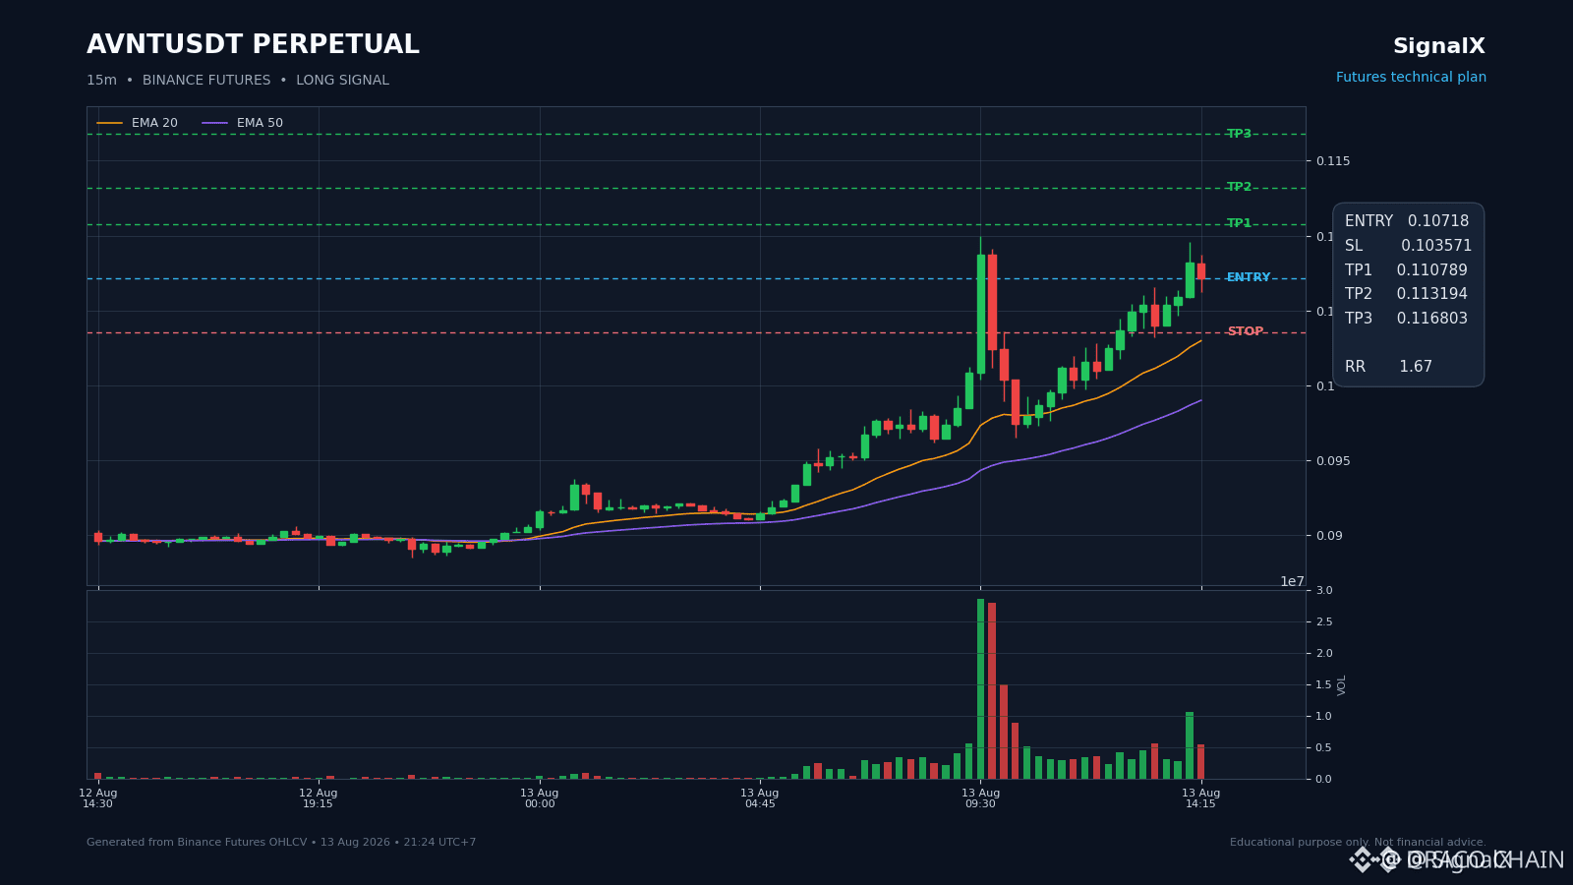Click the 'Educational purpose only' disclaimer text
Viewport: 1573px width, 885px height.
(1358, 843)
